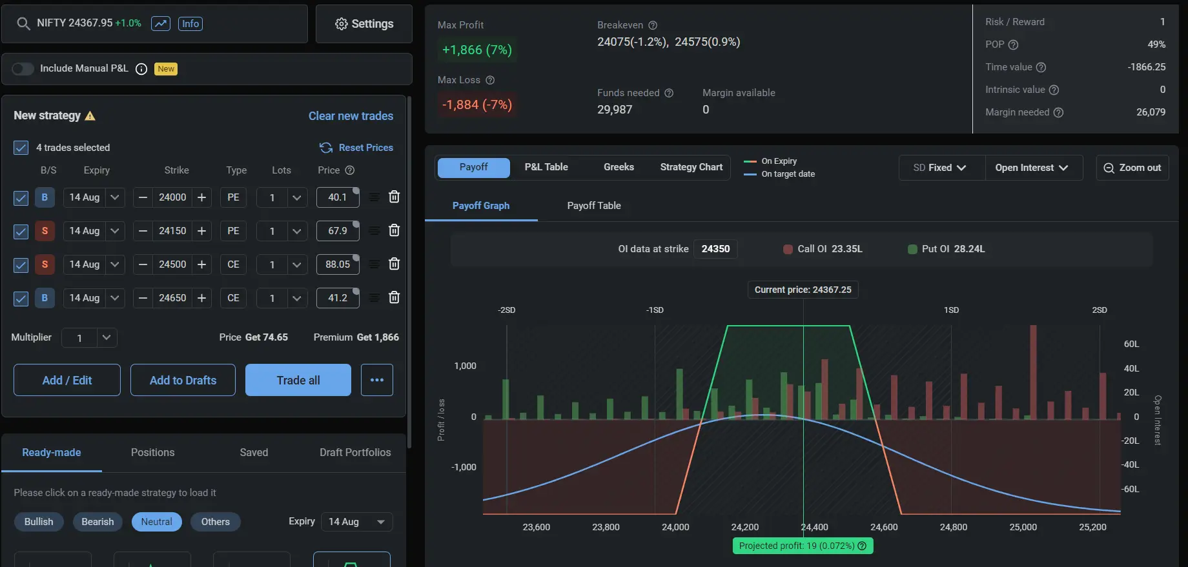
Task: Click the drag handle on the 24150 row
Action: [374, 231]
